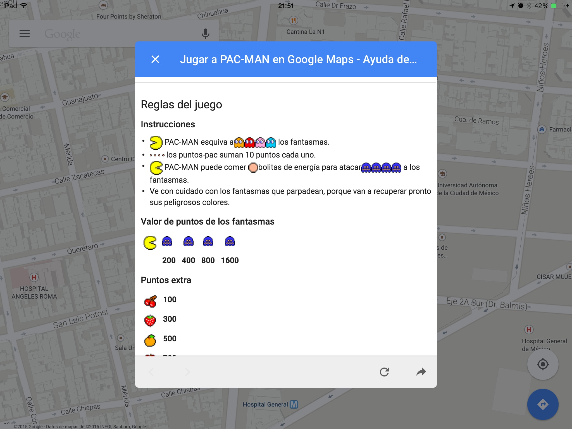Open directions with blue arrow button
This screenshot has width=572, height=429.
(x=543, y=404)
